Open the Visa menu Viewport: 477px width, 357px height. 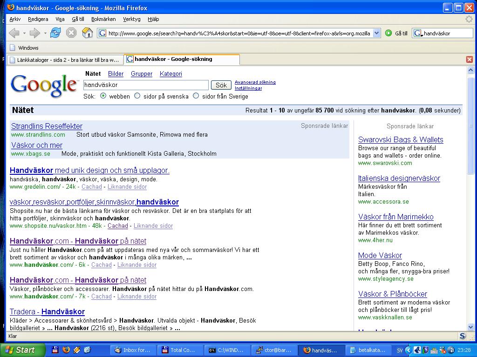pyautogui.click(x=60, y=19)
